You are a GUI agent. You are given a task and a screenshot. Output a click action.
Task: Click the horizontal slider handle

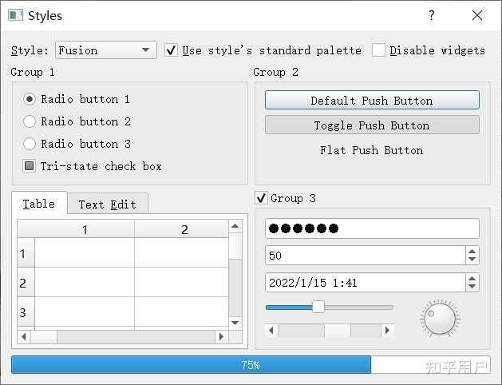coord(318,307)
